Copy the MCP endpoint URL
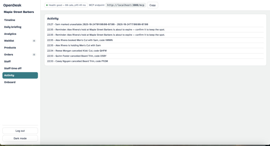270x146 pixels. click(152, 5)
